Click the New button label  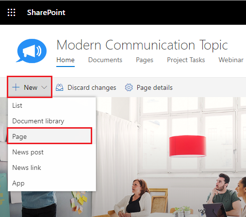[x=31, y=87]
